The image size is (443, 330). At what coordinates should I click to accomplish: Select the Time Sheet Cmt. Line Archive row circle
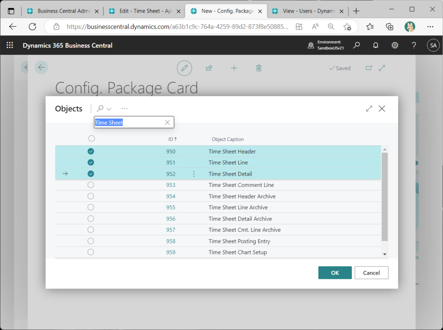(91, 230)
